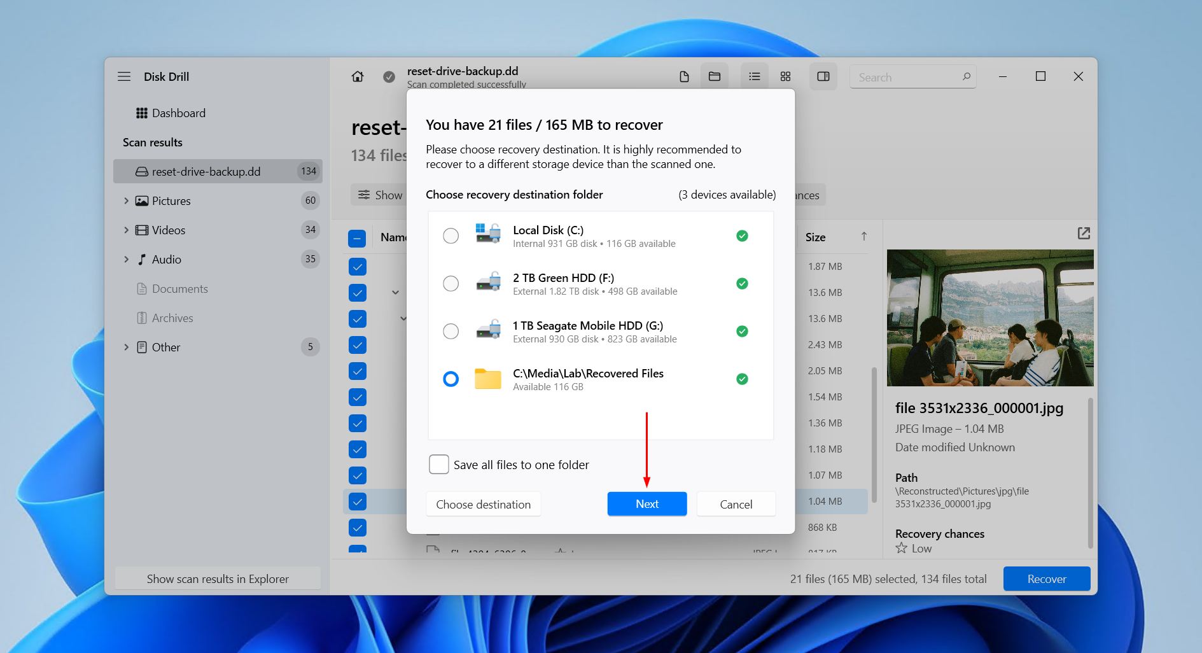The height and width of the screenshot is (653, 1202).
Task: Click the 1.18 MB size cell
Action: point(825,449)
